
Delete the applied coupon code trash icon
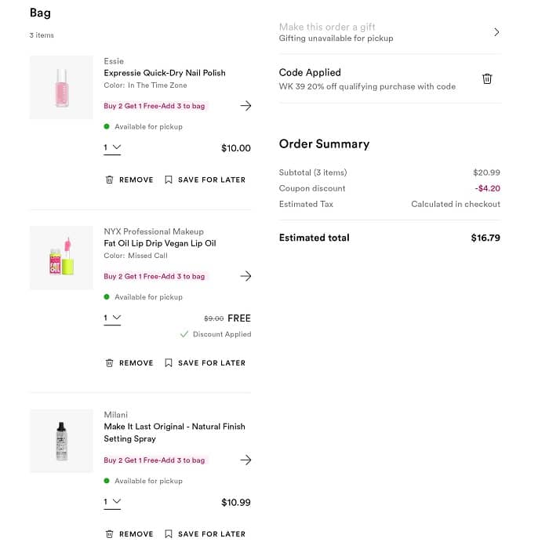click(487, 79)
